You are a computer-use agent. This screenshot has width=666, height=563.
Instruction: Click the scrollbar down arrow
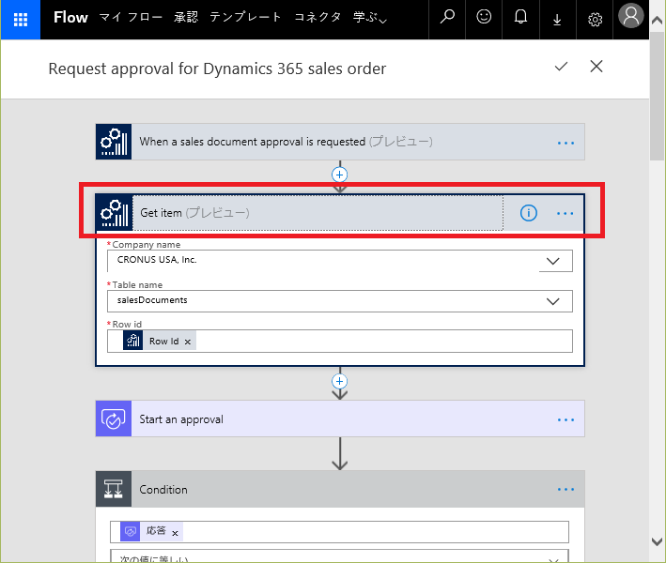pos(658,541)
